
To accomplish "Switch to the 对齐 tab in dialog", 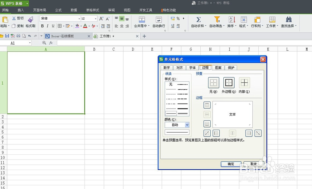I will coord(180,68).
